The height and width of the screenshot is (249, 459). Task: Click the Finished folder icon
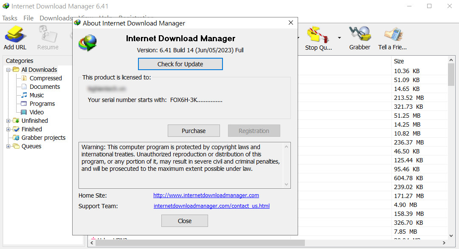point(16,129)
